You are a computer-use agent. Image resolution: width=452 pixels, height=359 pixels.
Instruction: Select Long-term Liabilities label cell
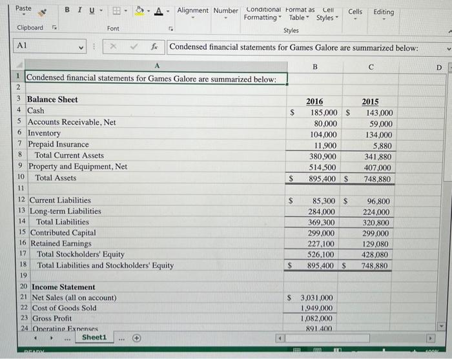click(157, 211)
